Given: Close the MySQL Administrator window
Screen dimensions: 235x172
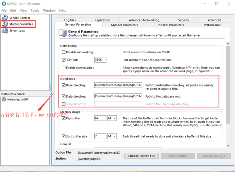Looking at the screenshot, I should [x=229, y=3].
